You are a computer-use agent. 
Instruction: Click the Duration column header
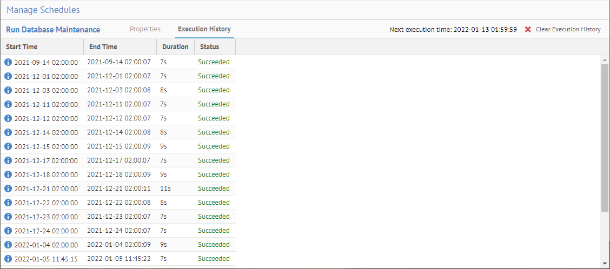point(175,47)
